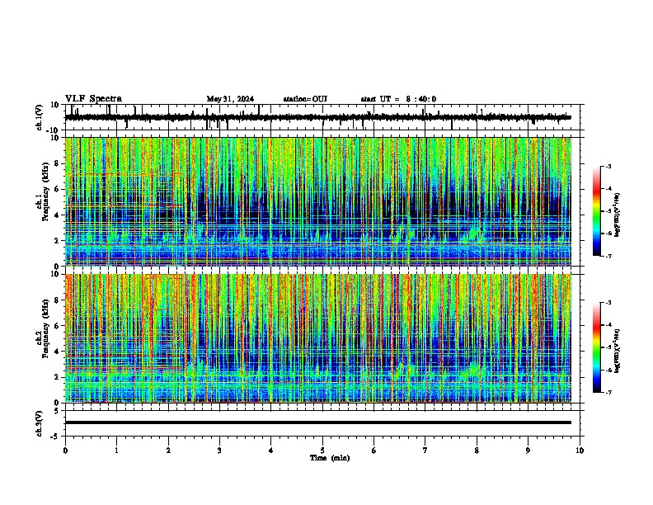653x505 pixels.
Task: Click time axis tick label "9"
Action: (528, 451)
